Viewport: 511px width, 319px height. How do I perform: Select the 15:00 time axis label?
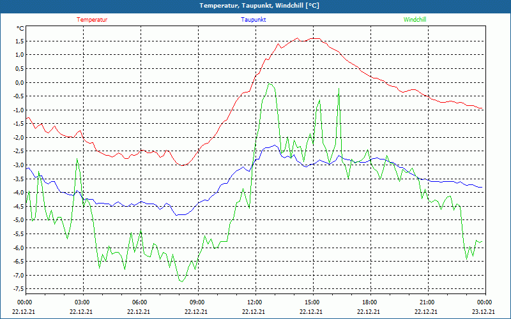pos(312,302)
